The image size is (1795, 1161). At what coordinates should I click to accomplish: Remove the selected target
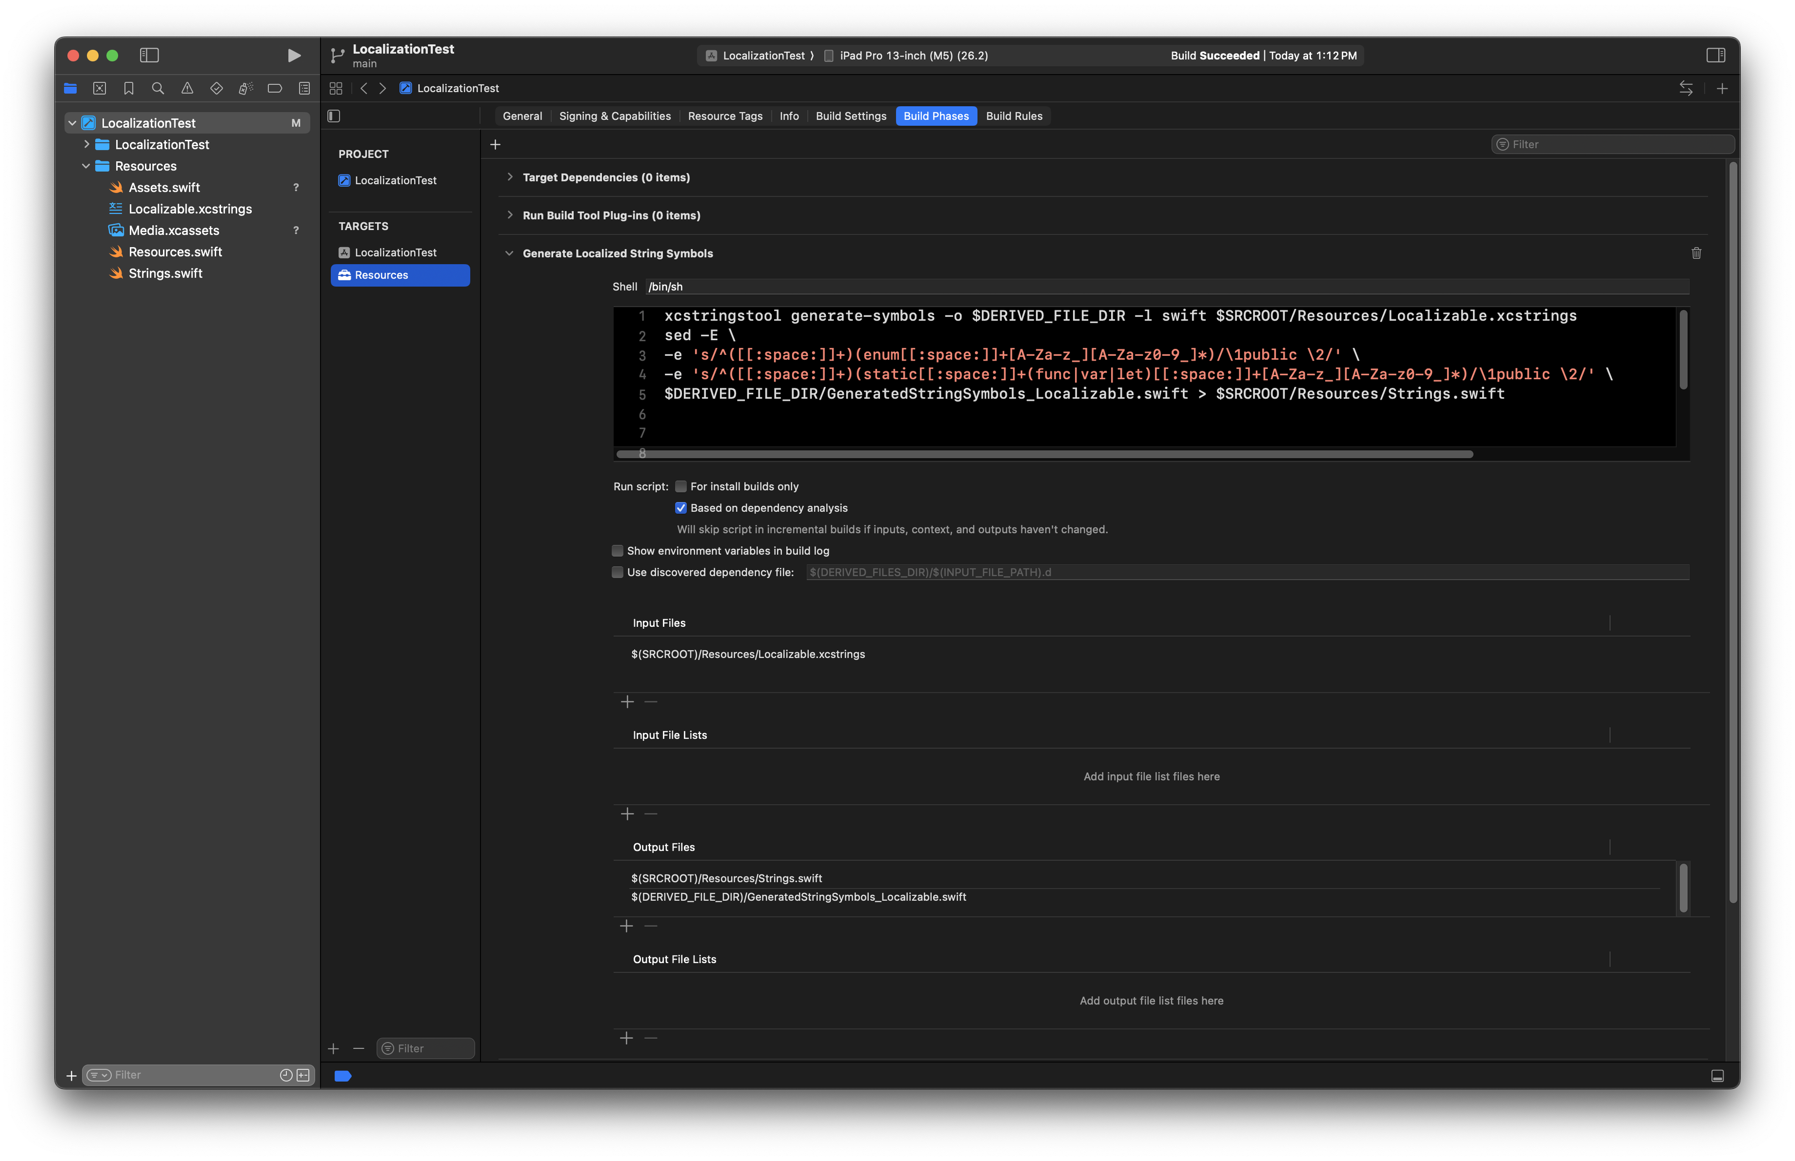tap(358, 1048)
